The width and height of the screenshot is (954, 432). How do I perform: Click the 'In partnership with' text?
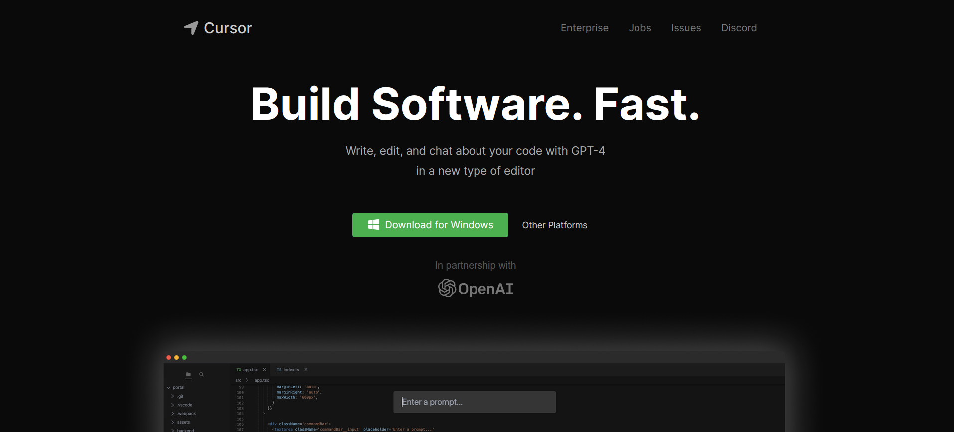point(475,265)
